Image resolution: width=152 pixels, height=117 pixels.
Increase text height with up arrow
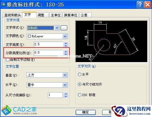tap(66, 43)
